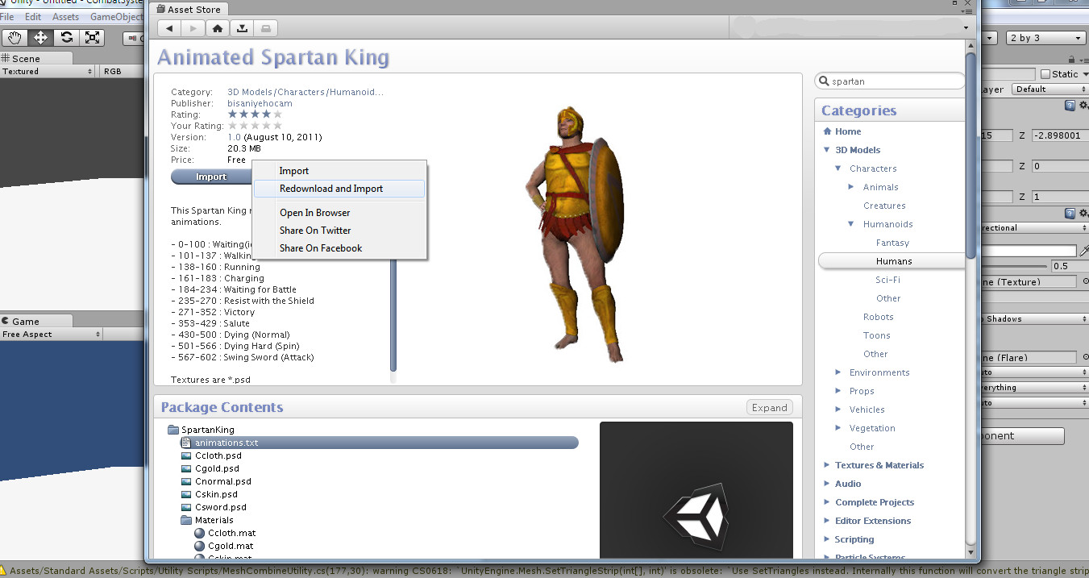Image resolution: width=1089 pixels, height=578 pixels.
Task: Open the 2 by 3 layout dropdown
Action: [x=1045, y=38]
